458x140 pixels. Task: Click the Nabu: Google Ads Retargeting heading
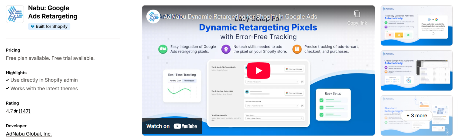click(x=53, y=12)
